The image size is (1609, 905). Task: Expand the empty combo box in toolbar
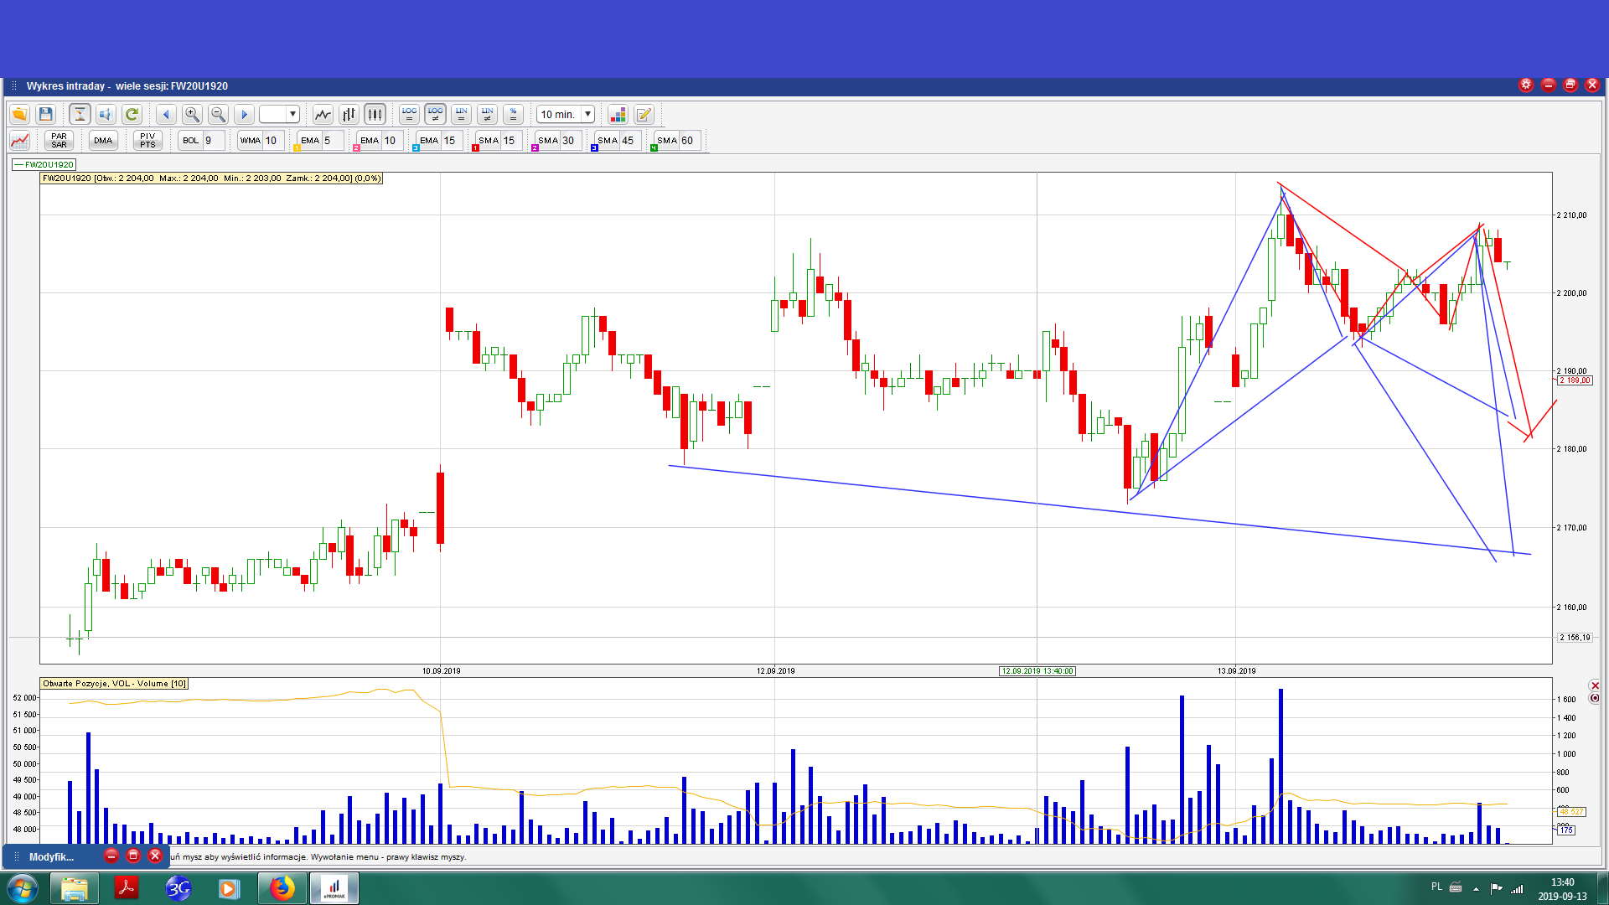(292, 114)
